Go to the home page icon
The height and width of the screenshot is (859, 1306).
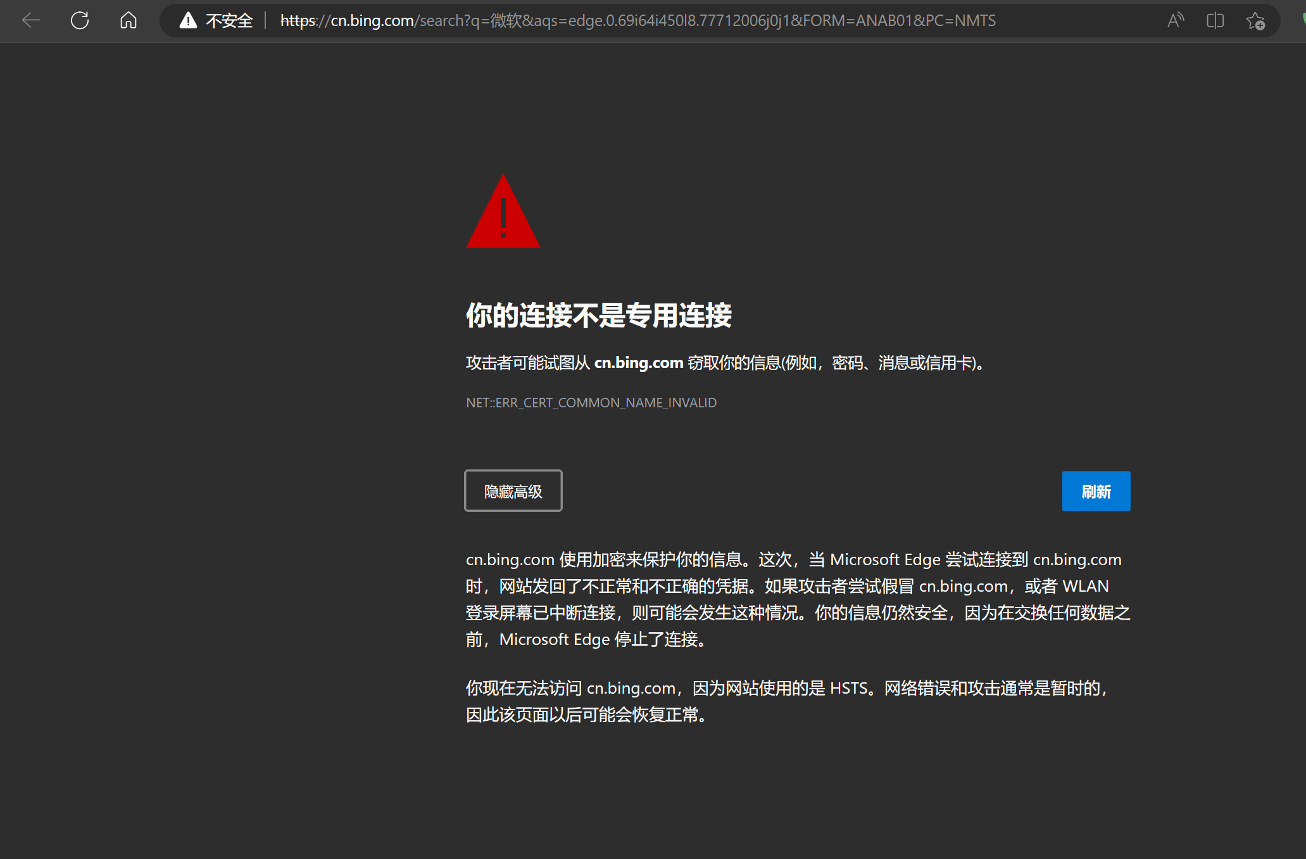pyautogui.click(x=129, y=20)
